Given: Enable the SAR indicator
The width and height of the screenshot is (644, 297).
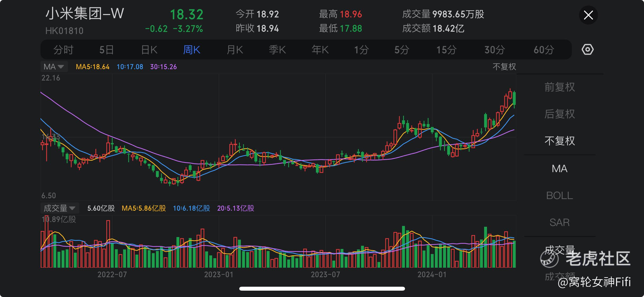Looking at the screenshot, I should 559,223.
